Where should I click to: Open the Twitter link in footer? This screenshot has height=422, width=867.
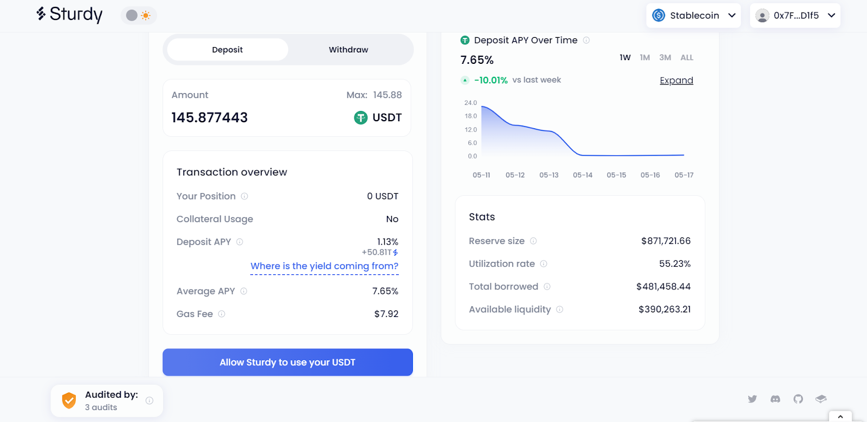pyautogui.click(x=752, y=399)
